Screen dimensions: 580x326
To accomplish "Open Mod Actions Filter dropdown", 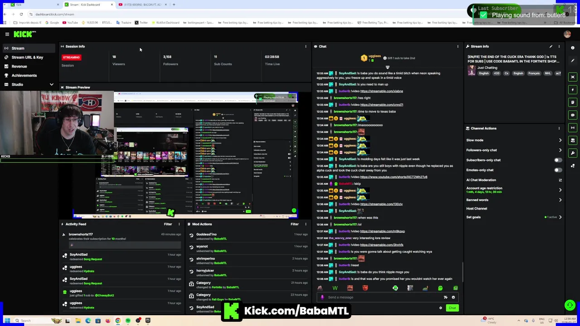I will coord(295,224).
